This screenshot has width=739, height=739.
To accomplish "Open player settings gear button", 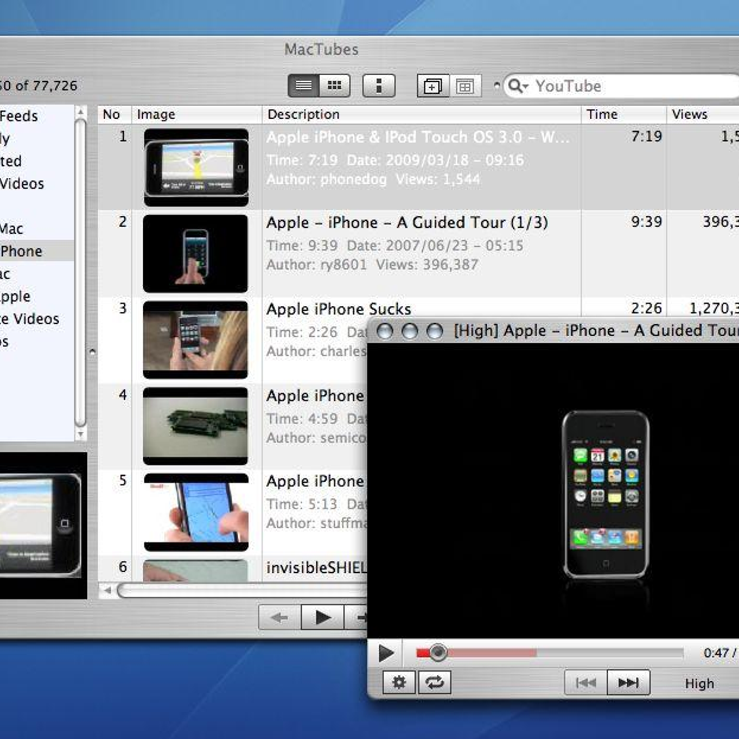I will pyautogui.click(x=399, y=682).
